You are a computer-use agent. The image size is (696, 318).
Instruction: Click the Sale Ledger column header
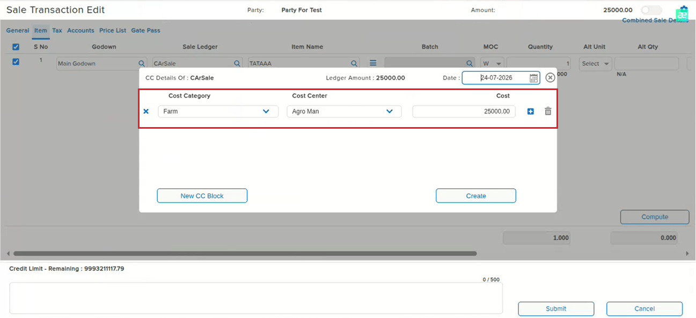pos(200,47)
